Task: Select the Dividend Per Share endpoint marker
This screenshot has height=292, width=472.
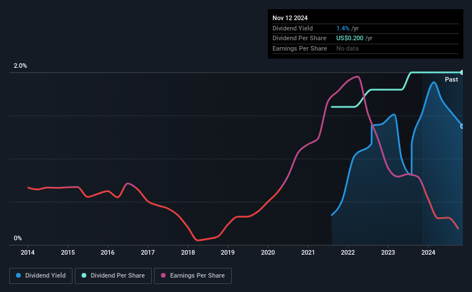Action: coord(462,72)
